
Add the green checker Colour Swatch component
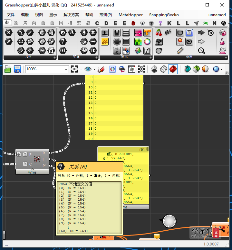[x=138, y=42]
